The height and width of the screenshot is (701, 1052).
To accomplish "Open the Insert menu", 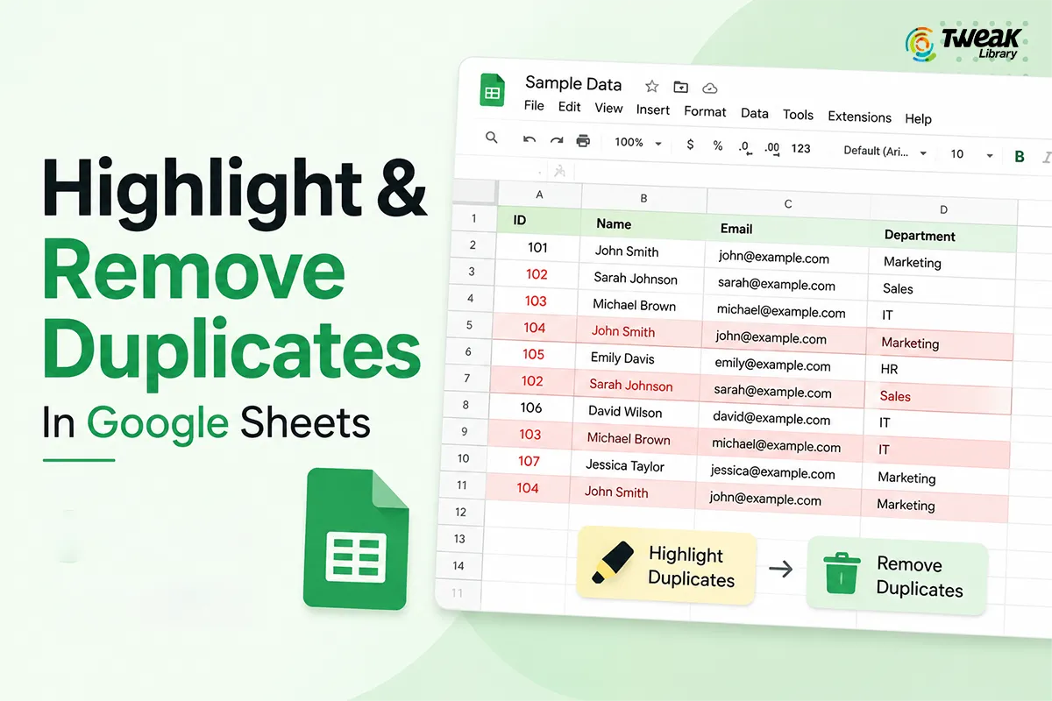I will [x=653, y=110].
